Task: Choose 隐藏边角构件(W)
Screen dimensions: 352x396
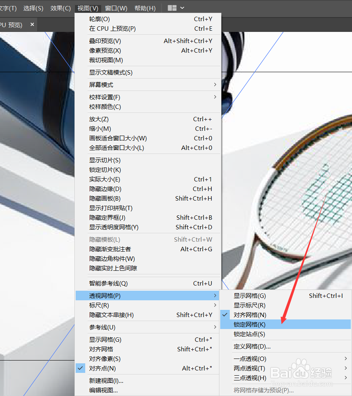Action: pos(148,258)
